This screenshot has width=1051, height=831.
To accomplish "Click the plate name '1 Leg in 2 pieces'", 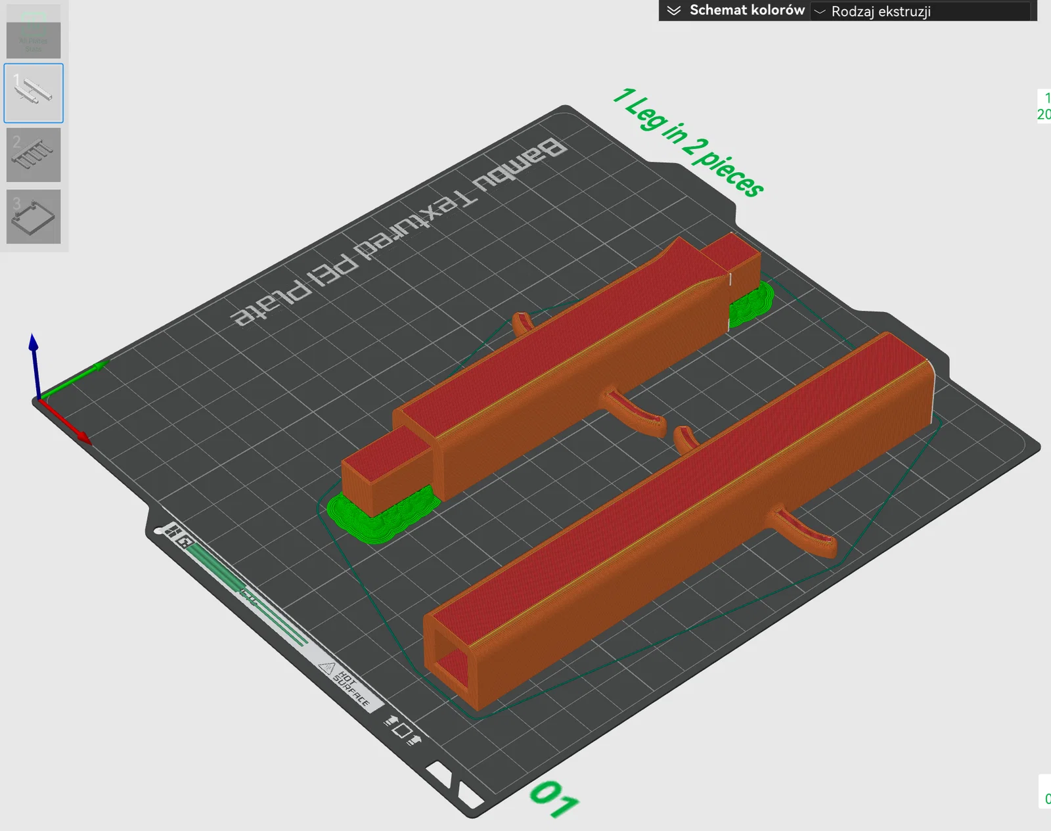I will tap(688, 142).
